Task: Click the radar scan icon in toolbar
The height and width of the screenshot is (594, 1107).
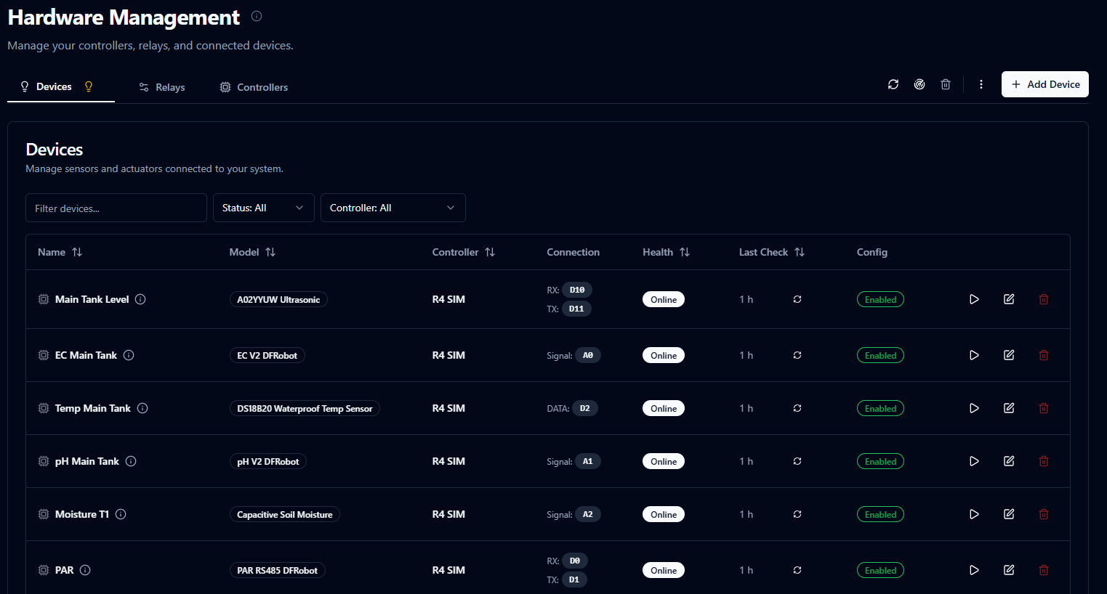Action: [x=919, y=84]
